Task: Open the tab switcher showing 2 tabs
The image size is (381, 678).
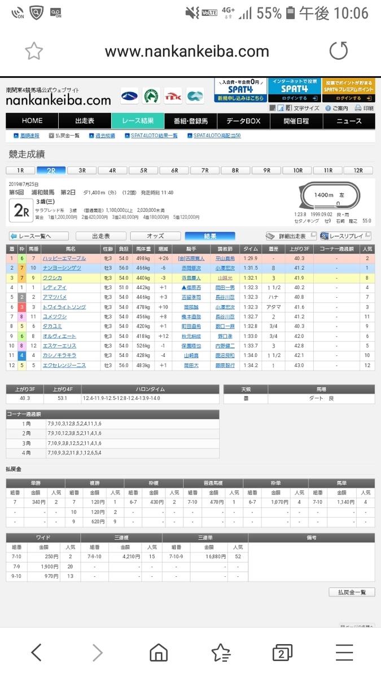Action: [282, 653]
